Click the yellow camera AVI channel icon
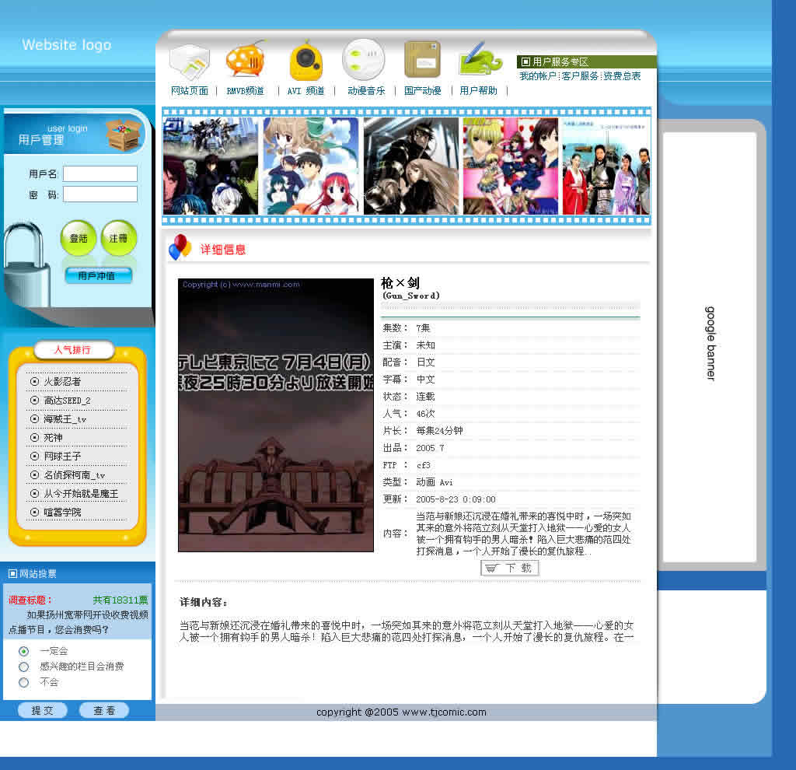Viewport: 796px width, 770px height. pyautogui.click(x=305, y=61)
